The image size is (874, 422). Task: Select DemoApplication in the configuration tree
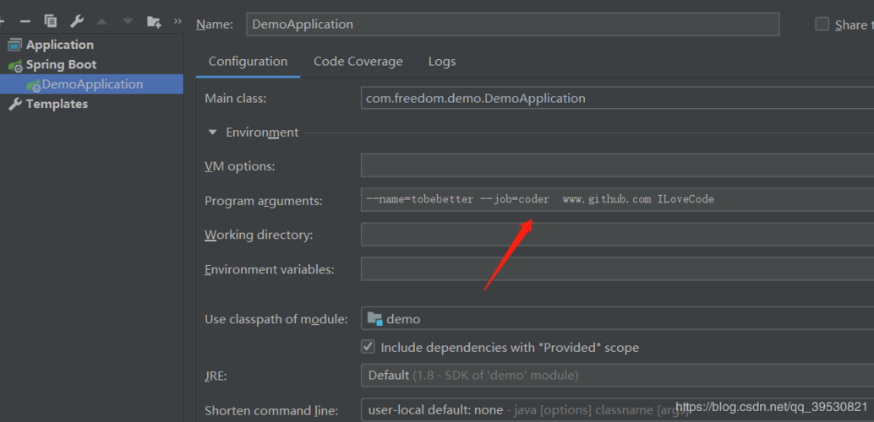point(91,84)
